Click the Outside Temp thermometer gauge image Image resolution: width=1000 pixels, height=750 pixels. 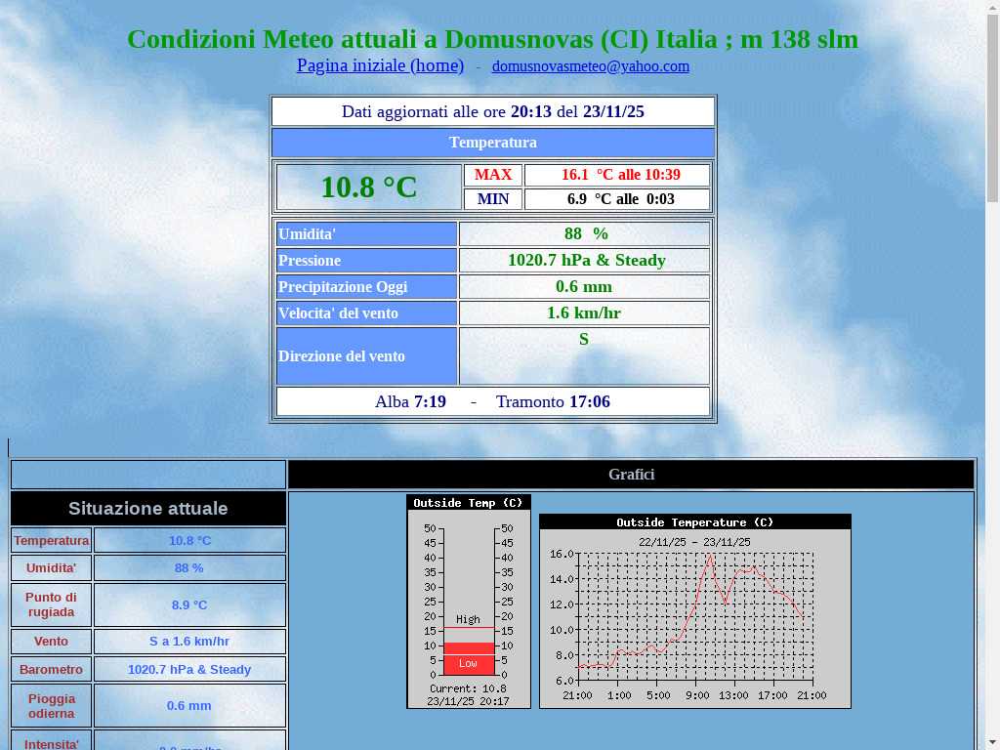469,601
